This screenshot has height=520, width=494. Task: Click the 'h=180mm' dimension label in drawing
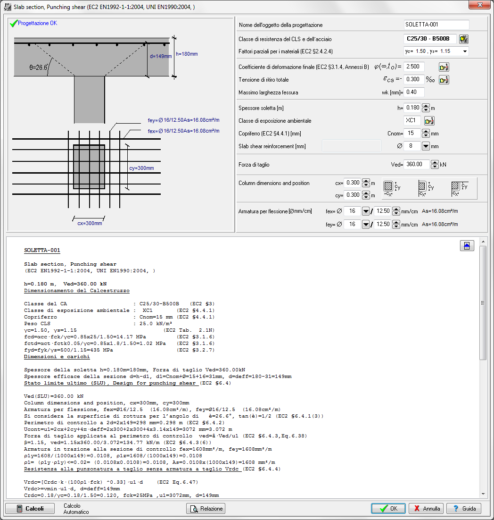coord(187,54)
